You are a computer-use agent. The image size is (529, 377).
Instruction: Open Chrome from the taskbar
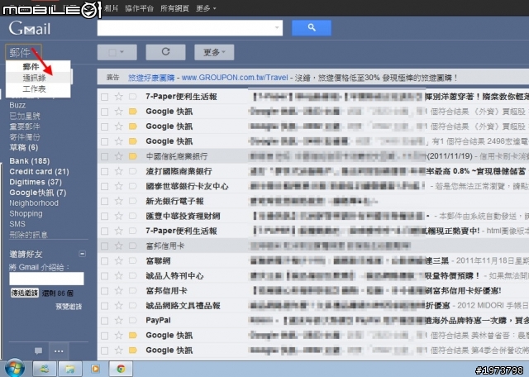[121, 369]
